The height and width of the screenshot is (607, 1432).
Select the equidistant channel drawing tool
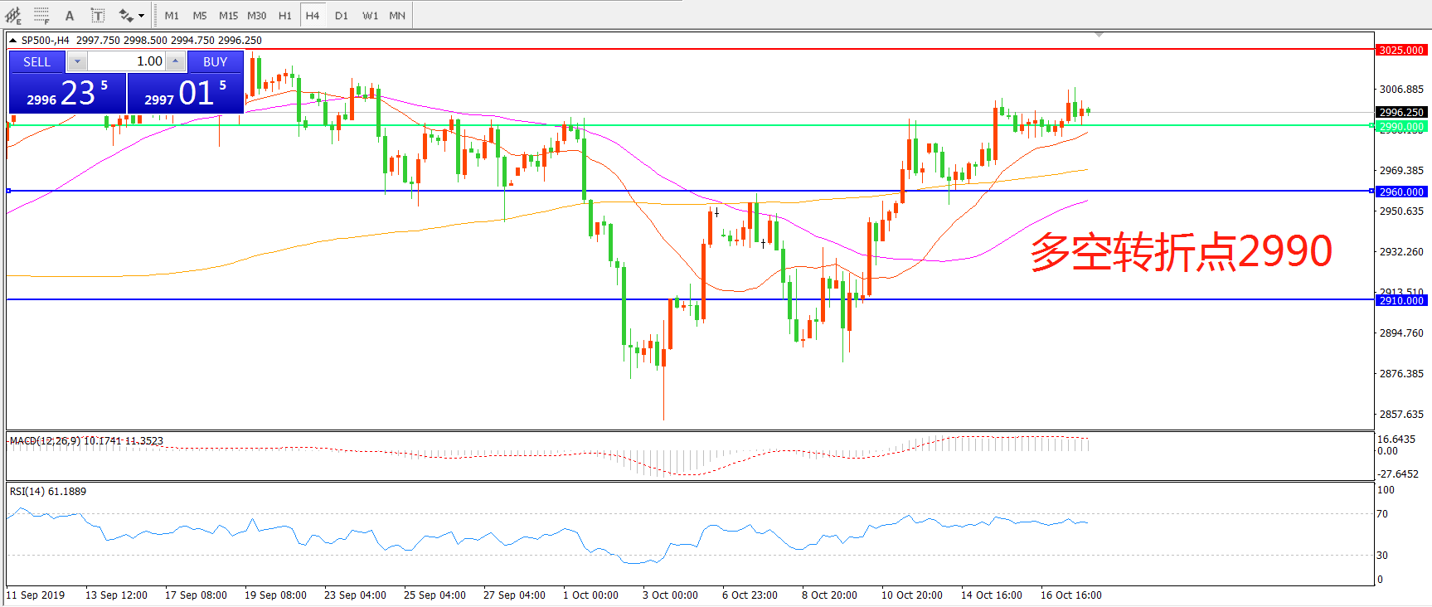coord(13,16)
